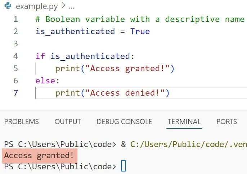This screenshot has height=174, width=247.
Task: Select line number 4 in the gutter
Action: coord(15,56)
